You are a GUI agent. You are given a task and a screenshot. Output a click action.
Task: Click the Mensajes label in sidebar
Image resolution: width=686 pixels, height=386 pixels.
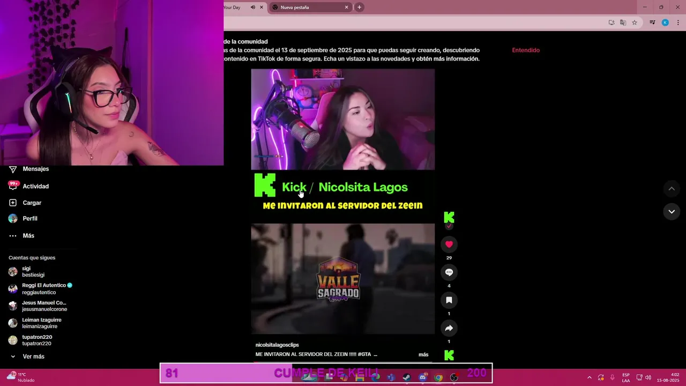(36, 169)
